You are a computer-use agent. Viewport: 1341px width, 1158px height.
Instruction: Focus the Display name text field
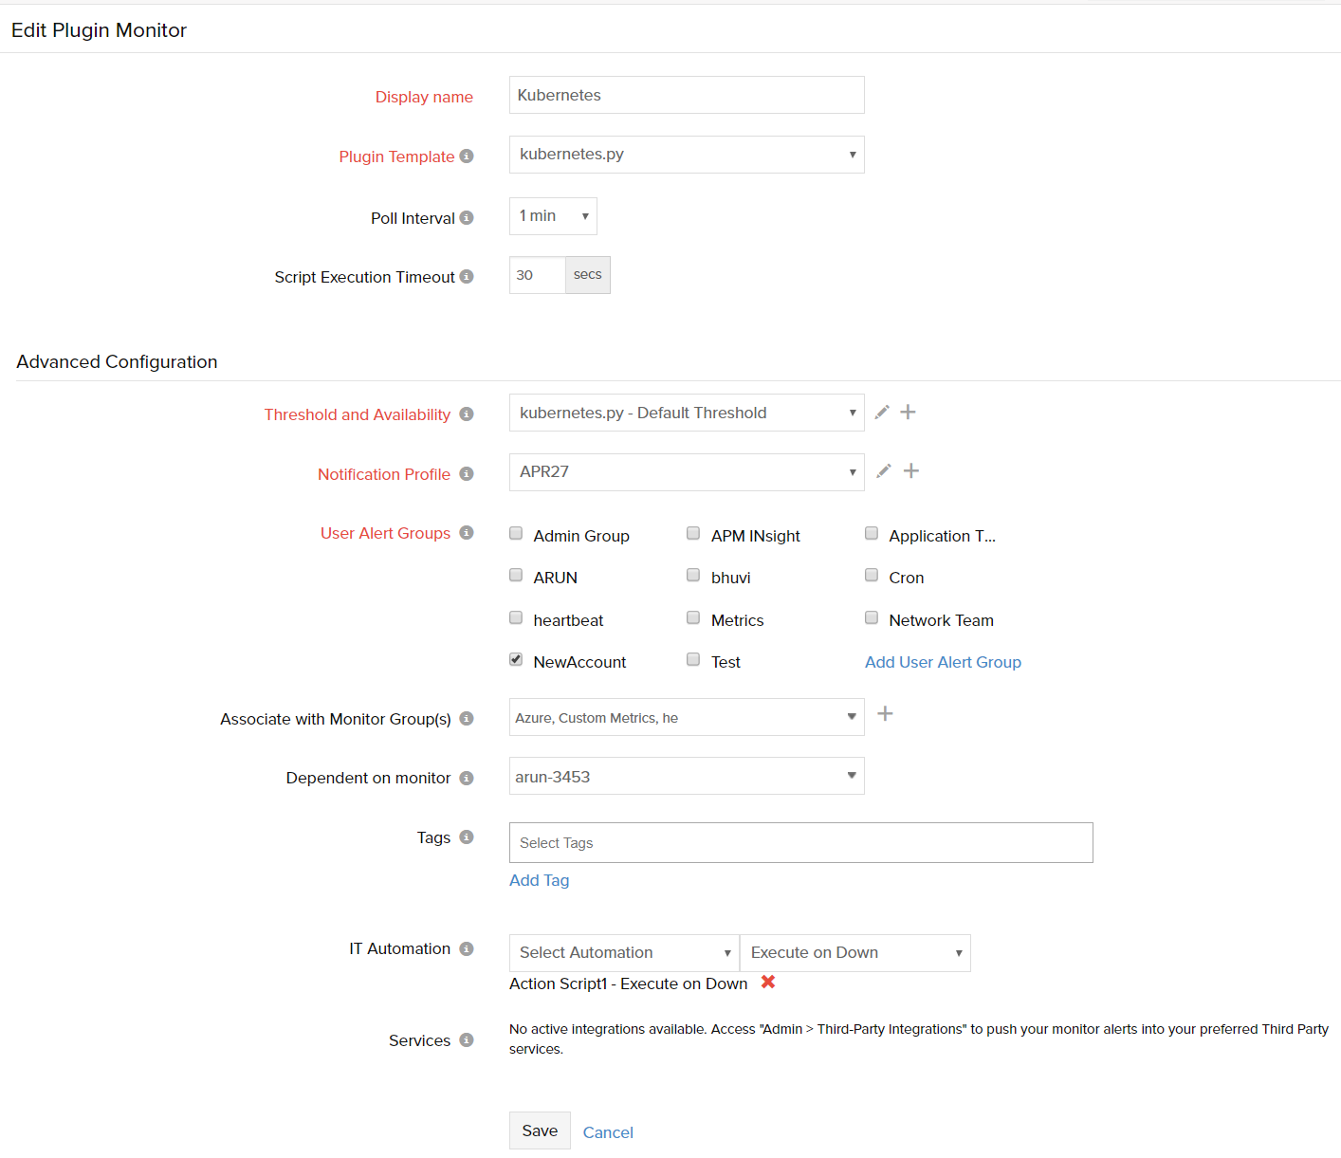(x=687, y=95)
